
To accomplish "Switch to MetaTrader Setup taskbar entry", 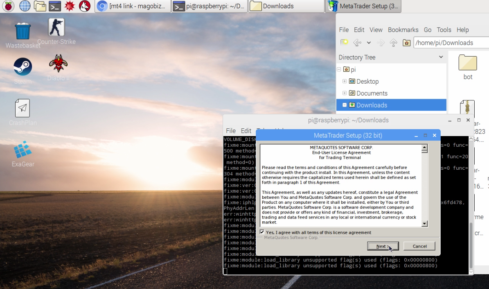I will 363,6.
